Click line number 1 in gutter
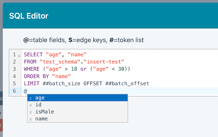The image size is (218, 137). (x=14, y=54)
